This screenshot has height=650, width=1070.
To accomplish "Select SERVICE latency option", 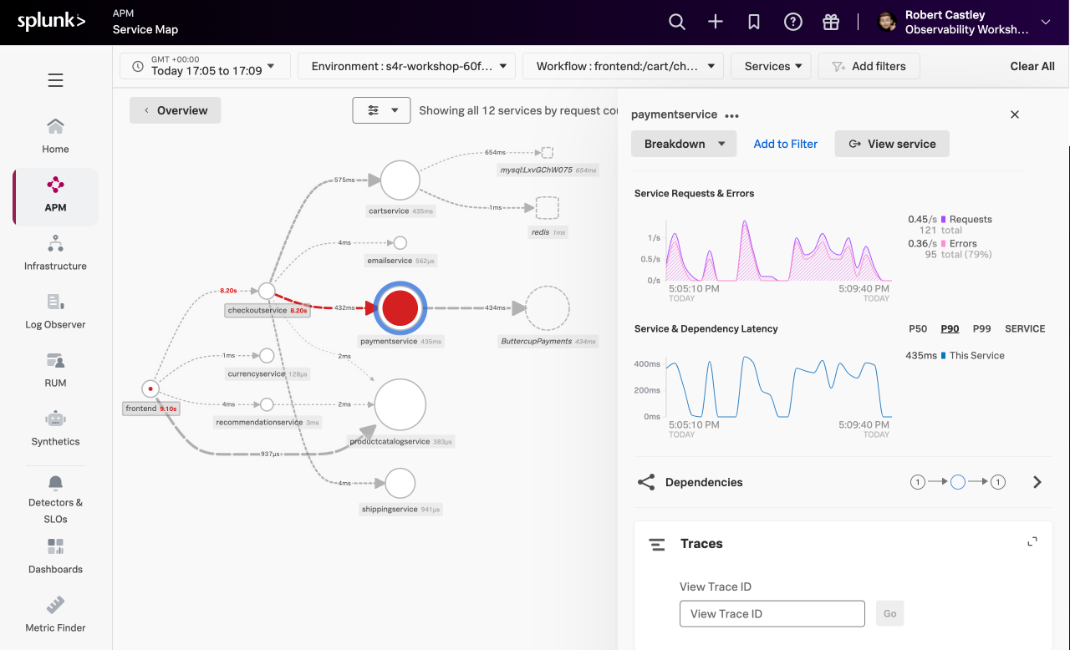I will 1025,329.
